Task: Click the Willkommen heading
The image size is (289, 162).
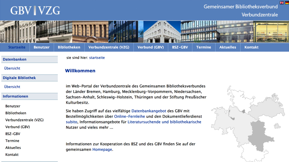Action: [x=80, y=71]
